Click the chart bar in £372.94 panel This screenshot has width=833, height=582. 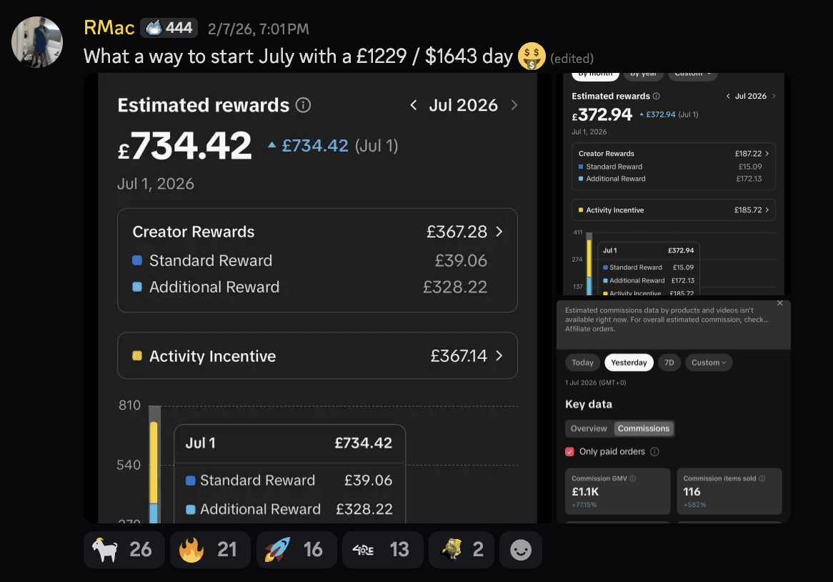[x=589, y=264]
